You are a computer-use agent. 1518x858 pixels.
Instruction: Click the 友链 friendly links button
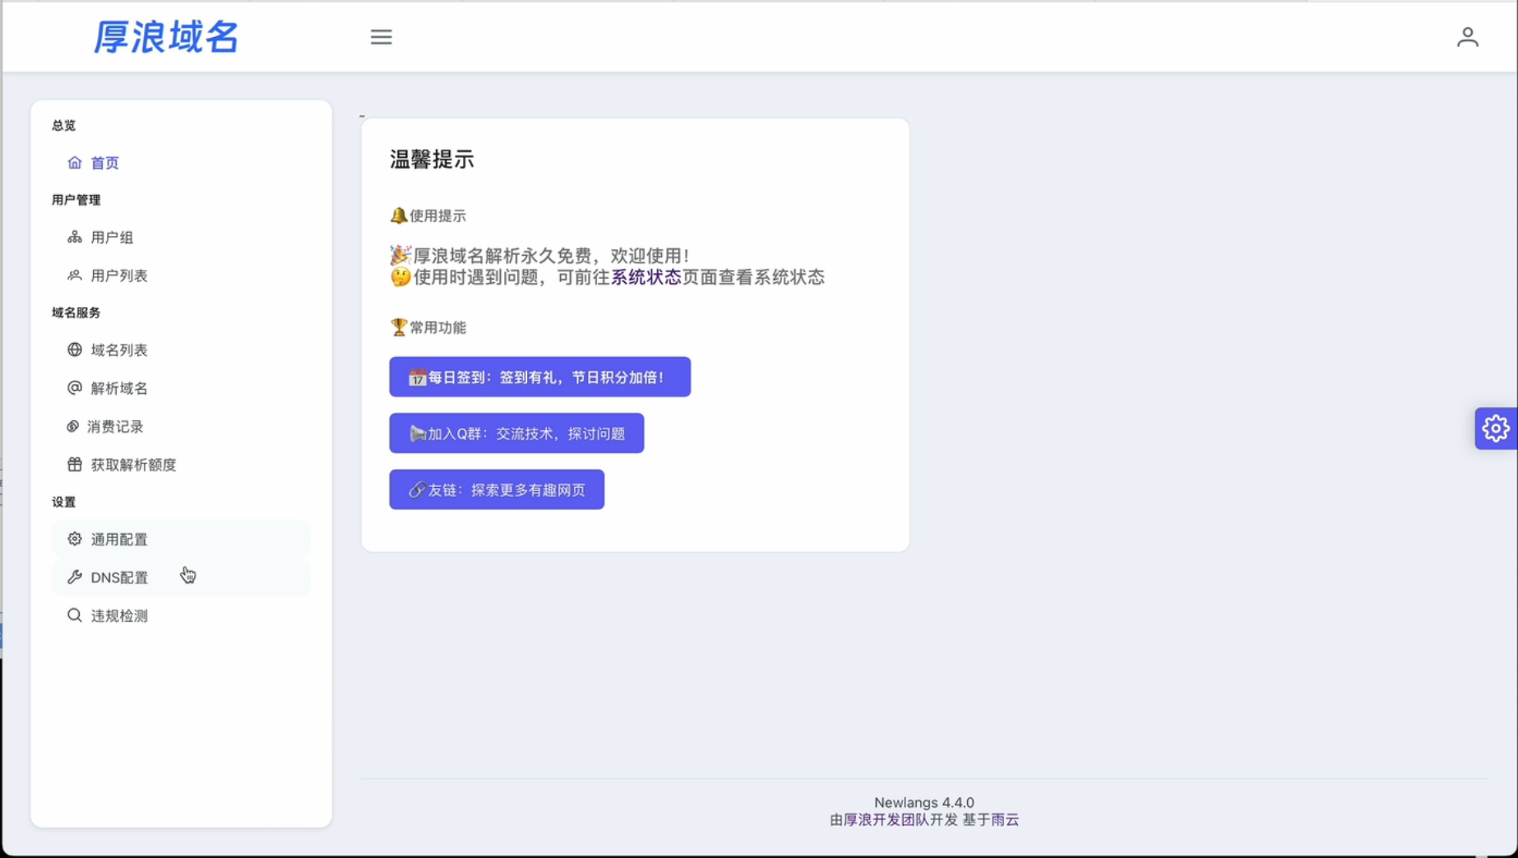(497, 489)
